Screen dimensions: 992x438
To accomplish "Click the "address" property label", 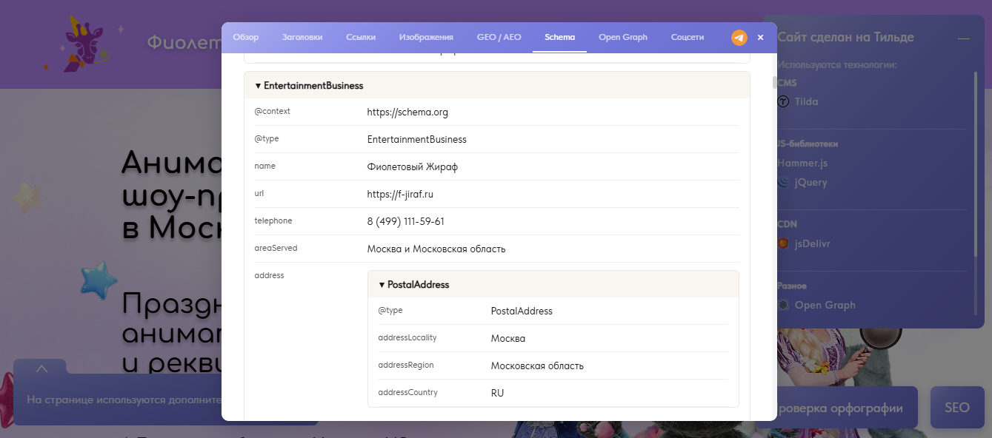I will [x=269, y=275].
